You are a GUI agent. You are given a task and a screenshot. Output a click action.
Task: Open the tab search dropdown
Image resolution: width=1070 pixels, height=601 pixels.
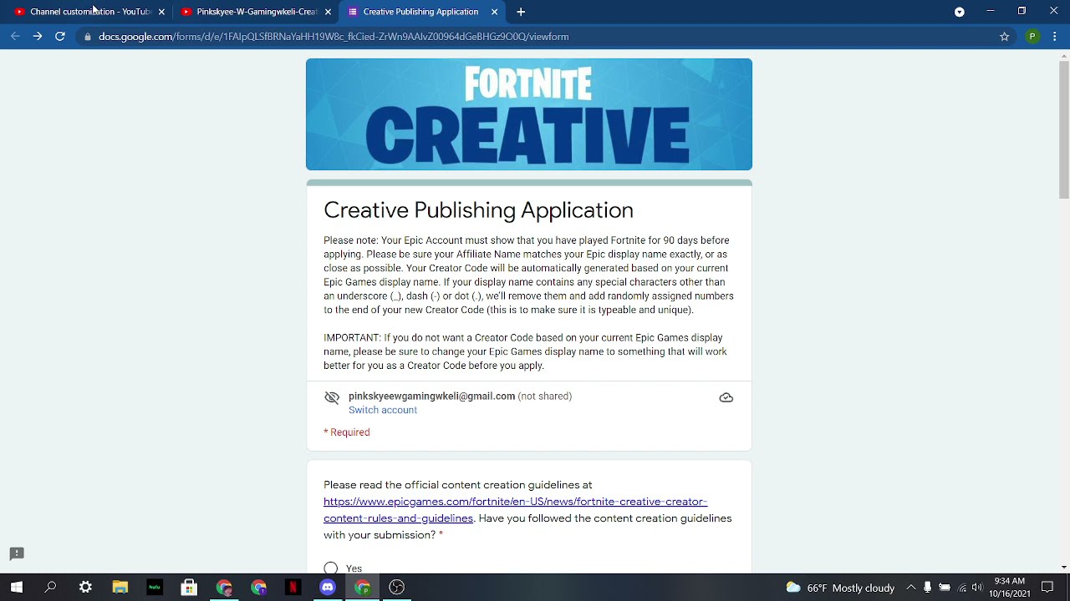click(960, 12)
